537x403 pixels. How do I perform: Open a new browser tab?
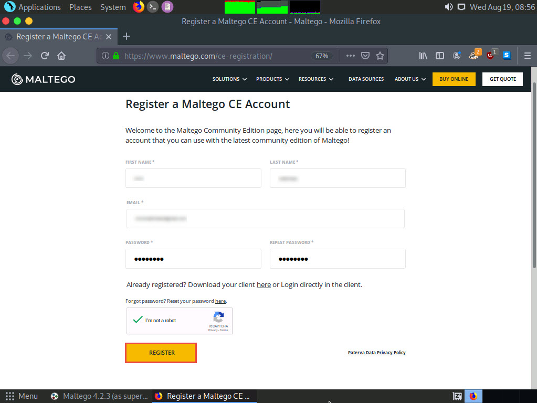coord(127,36)
